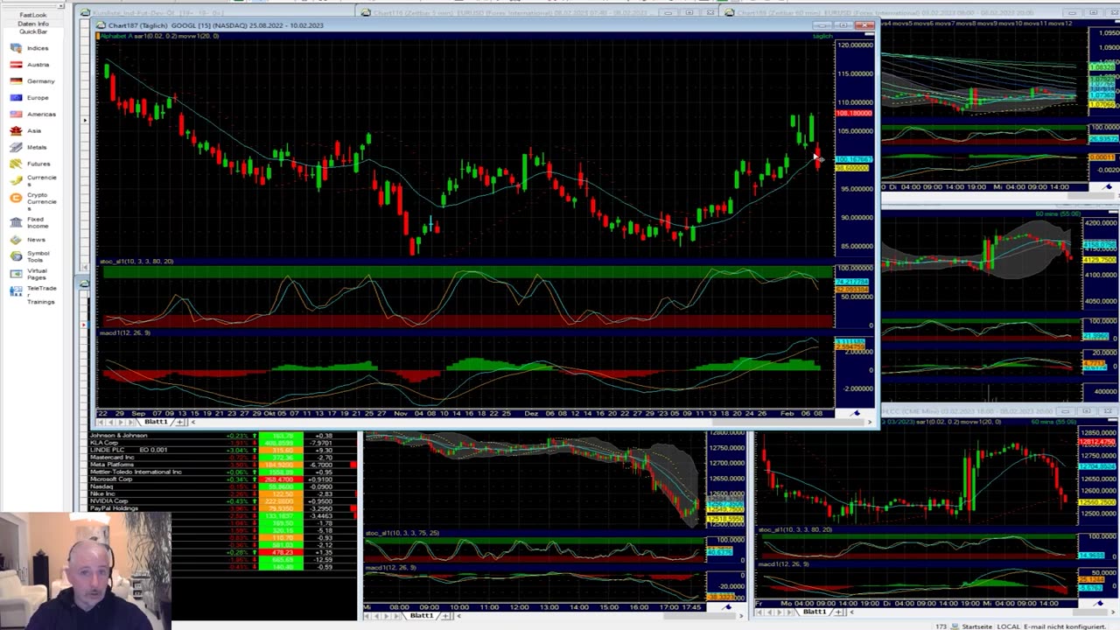Click the LINDE PLC price cell 315.60
The image size is (1120, 630).
coord(281,450)
